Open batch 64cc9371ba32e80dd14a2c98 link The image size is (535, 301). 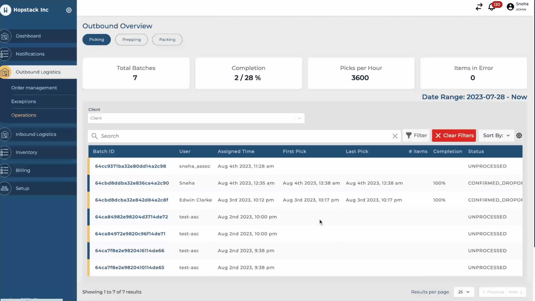pyautogui.click(x=130, y=166)
